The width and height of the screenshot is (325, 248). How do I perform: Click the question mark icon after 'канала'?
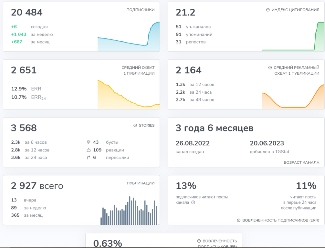coord(193,203)
